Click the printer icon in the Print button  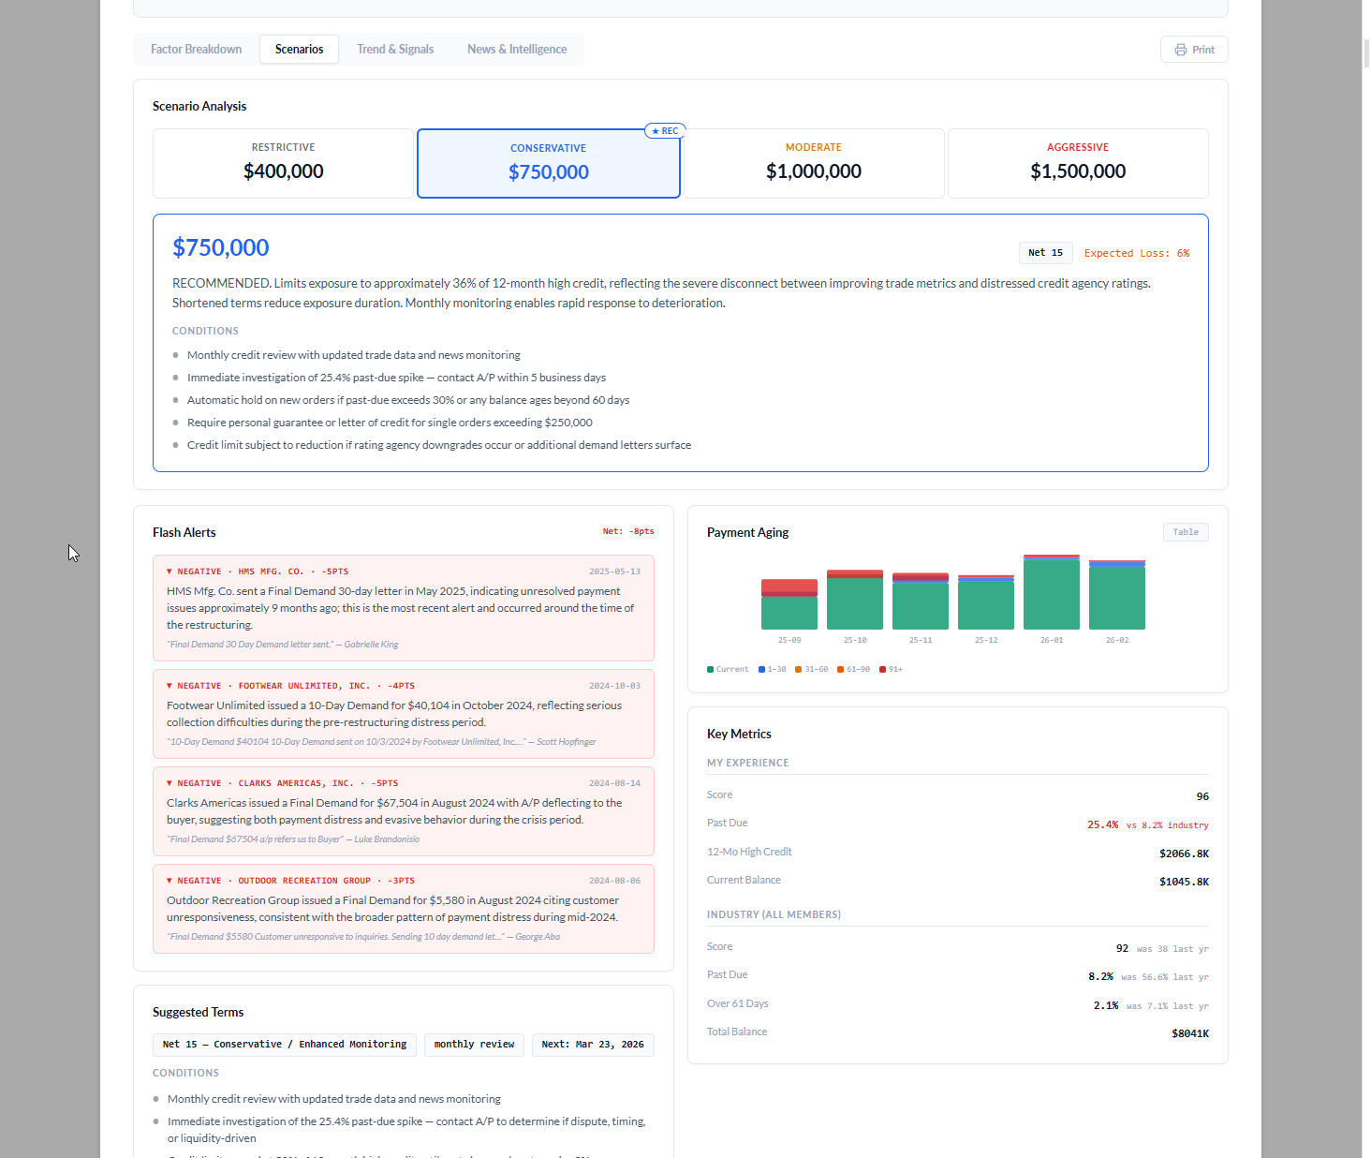(1180, 49)
